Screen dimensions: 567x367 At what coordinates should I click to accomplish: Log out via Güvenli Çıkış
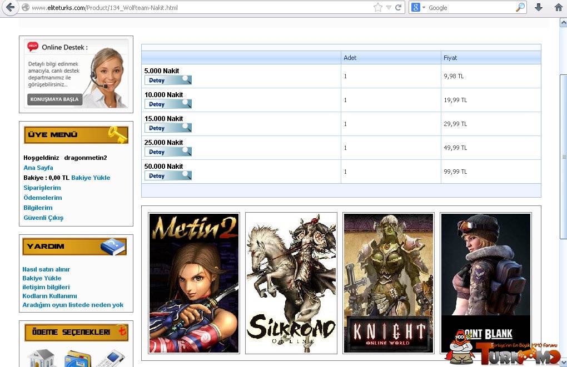pyautogui.click(x=43, y=218)
